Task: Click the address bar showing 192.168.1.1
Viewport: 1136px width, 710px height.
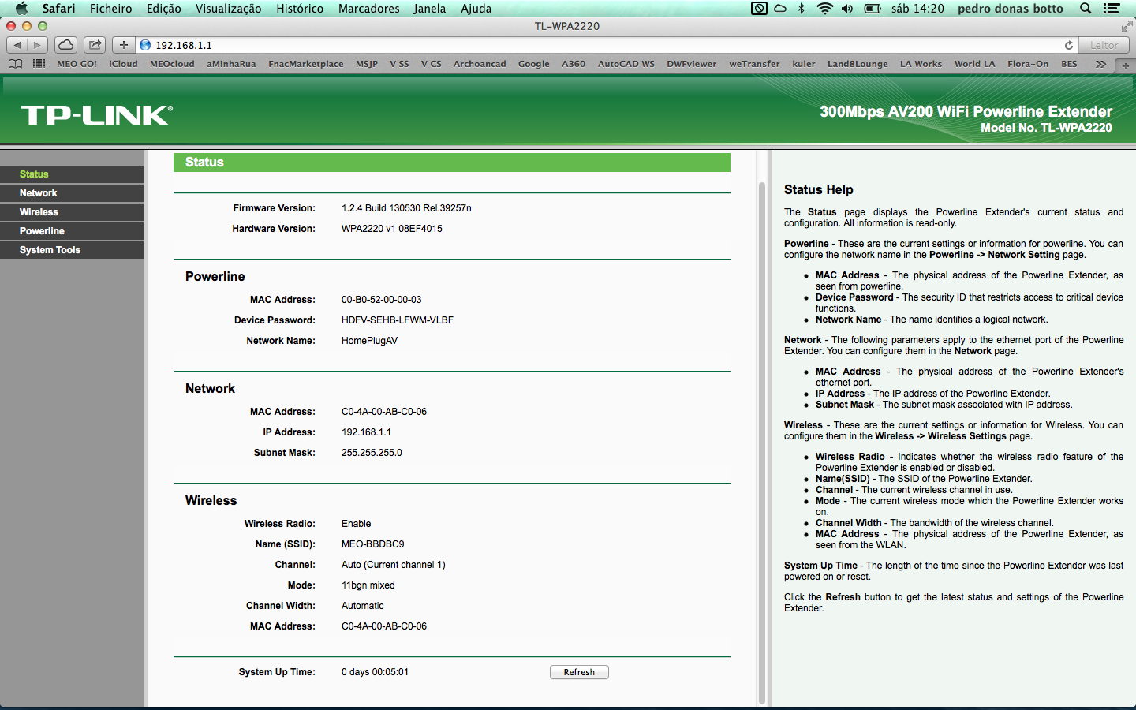Action: tap(607, 45)
